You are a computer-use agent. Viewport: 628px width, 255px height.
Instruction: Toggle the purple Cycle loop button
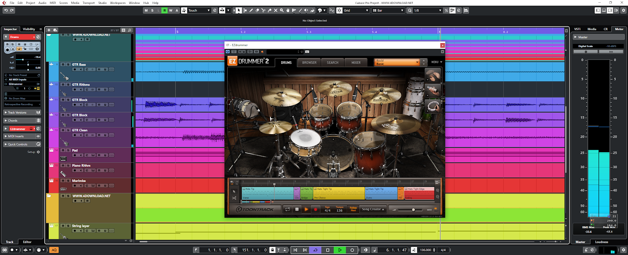[x=315, y=250]
